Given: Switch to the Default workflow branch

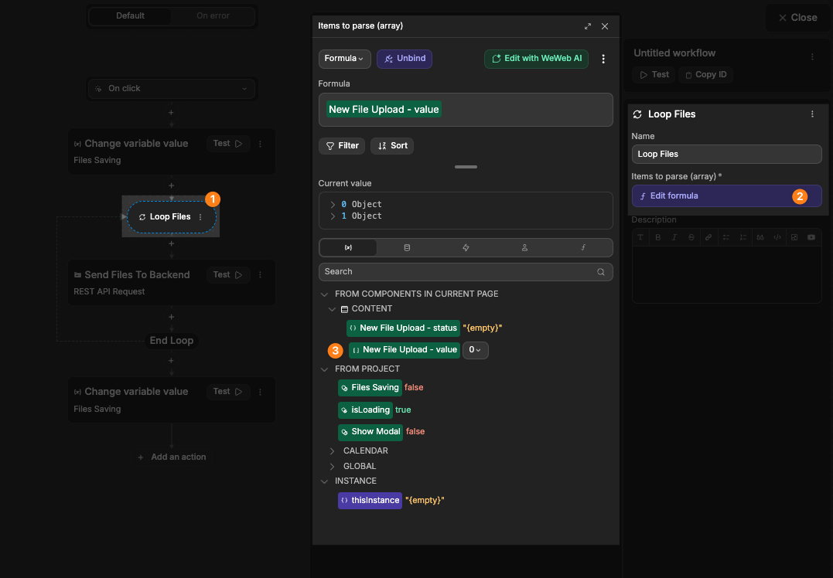Looking at the screenshot, I should tap(130, 15).
